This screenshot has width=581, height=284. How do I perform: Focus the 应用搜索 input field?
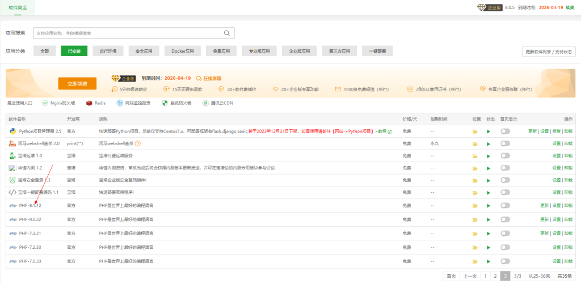(x=128, y=33)
